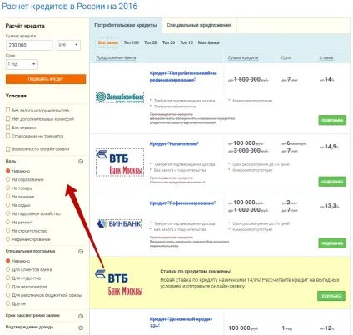Click the page title Расчет кредитов в России

pos(69,7)
